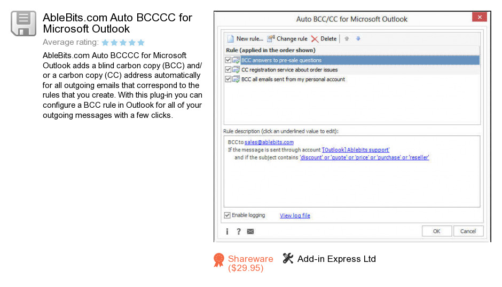Select 'BCC all emails sent from my personal account'

coord(293,79)
